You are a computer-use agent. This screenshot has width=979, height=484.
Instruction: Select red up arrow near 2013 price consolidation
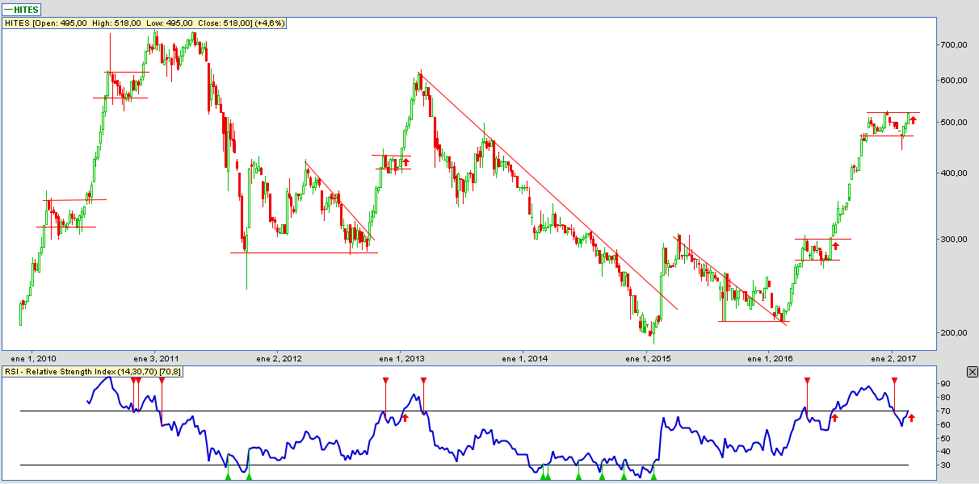tap(406, 162)
